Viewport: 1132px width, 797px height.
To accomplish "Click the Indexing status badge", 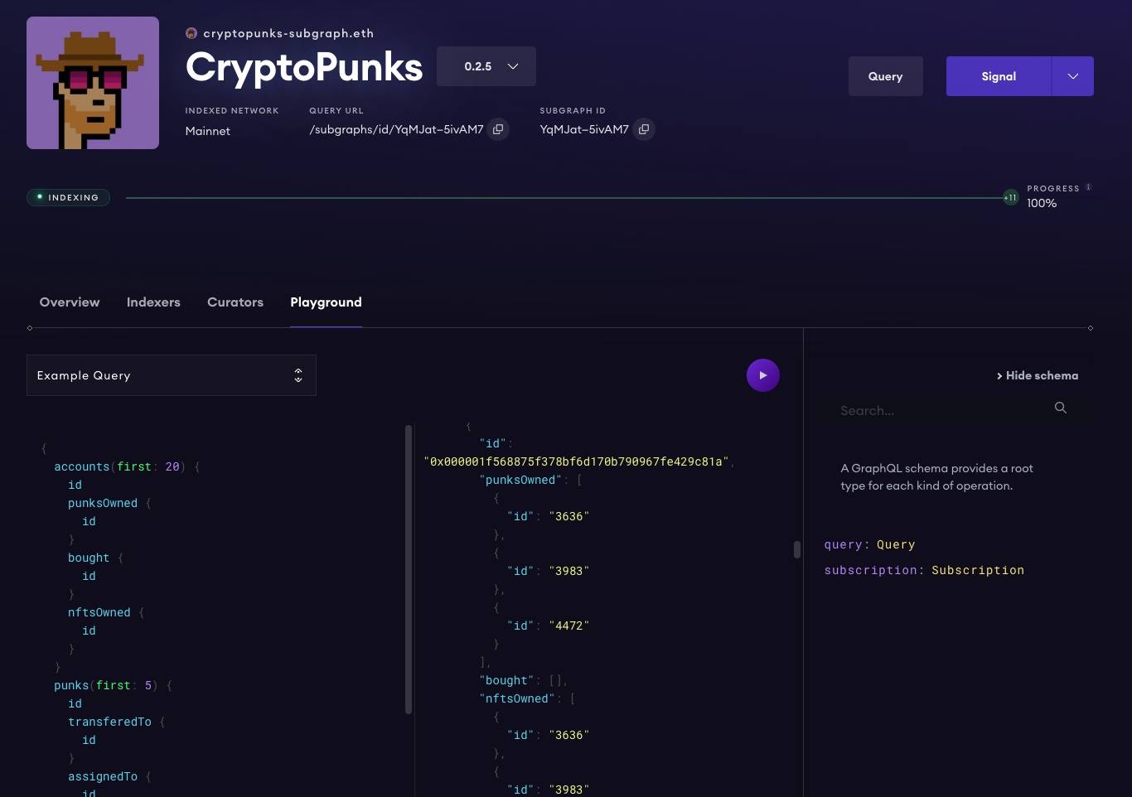I will pos(68,197).
